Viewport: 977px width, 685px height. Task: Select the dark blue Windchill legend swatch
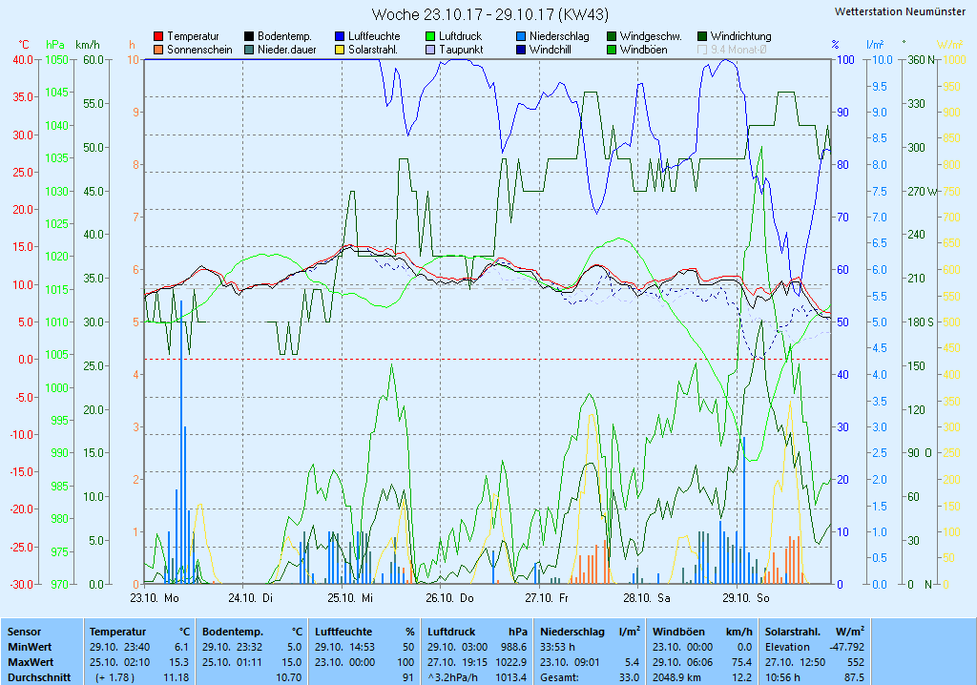521,50
